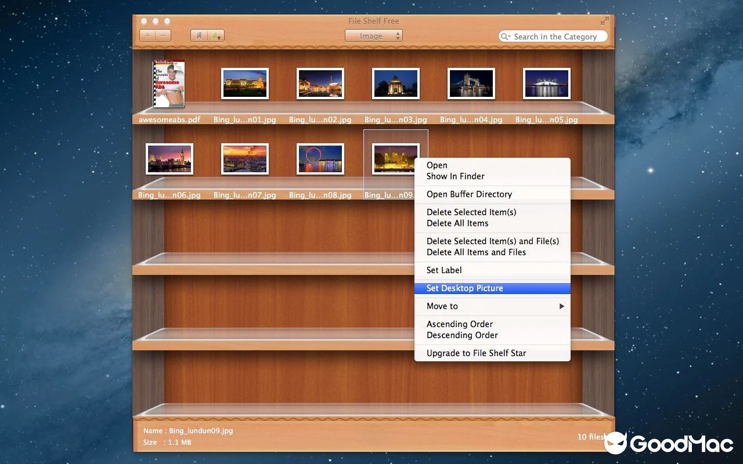This screenshot has width=743, height=464.
Task: Click the Bing_lu...n07.jpg file name
Action: [245, 195]
